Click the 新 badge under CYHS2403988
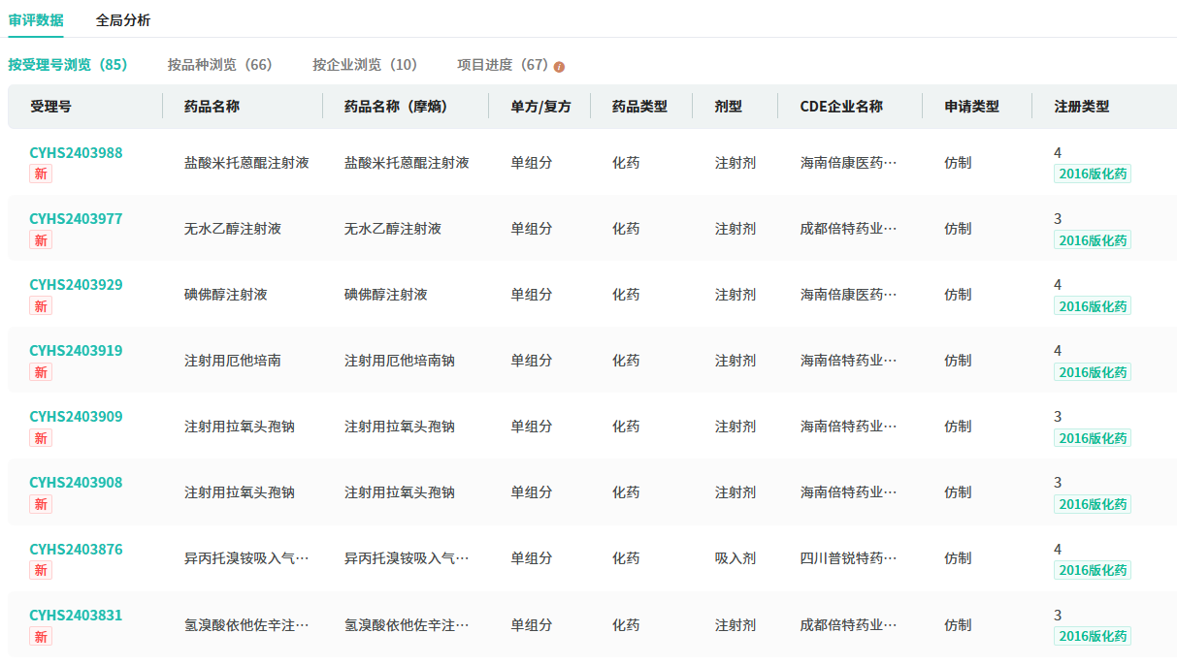 click(41, 174)
